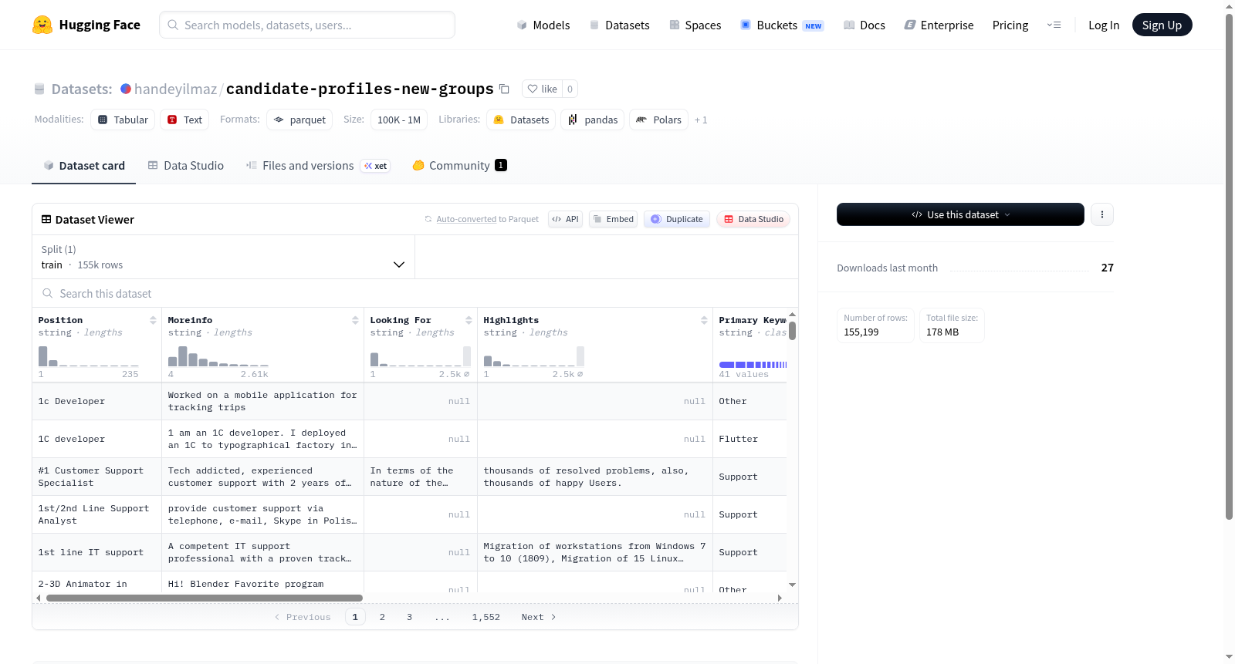Open the Use this dataset dropdown
Viewport: 1235px width, 664px height.
point(960,214)
